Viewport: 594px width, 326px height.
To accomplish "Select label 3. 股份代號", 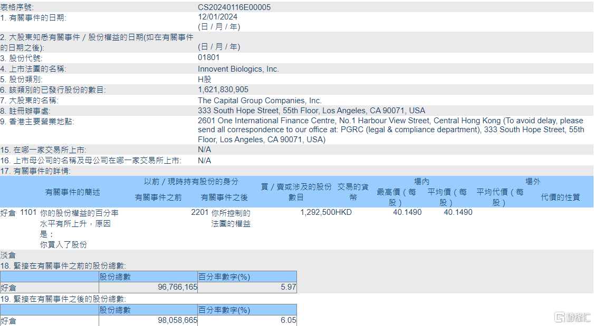I will 22,58.
